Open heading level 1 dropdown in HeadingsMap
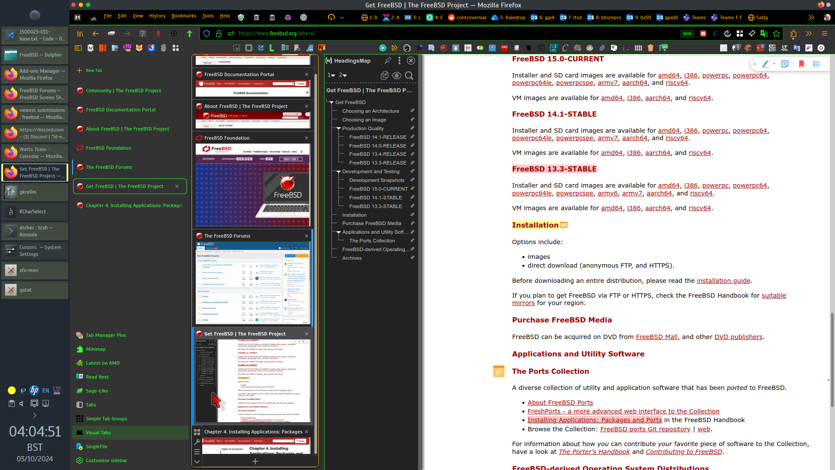This screenshot has width=835, height=470. pos(331,75)
